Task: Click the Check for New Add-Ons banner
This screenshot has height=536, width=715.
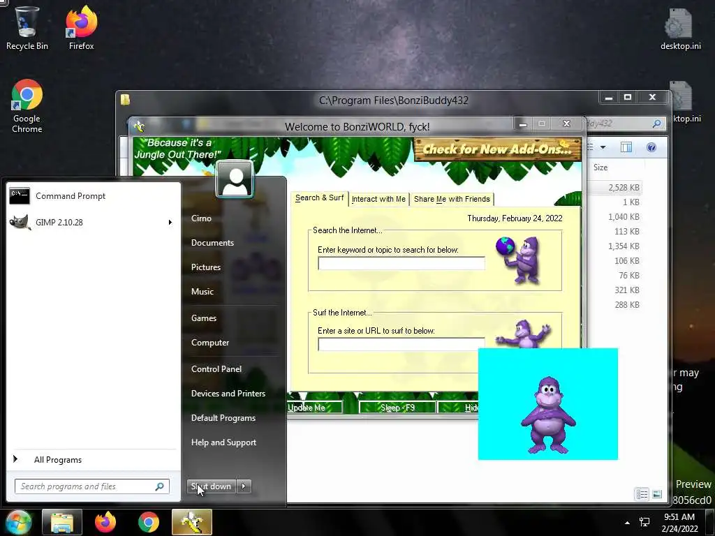Action: coord(497,149)
